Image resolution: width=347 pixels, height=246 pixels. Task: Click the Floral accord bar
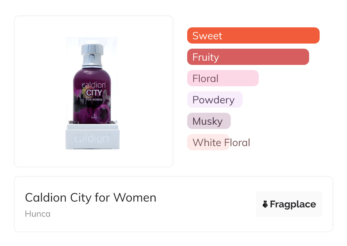click(223, 78)
